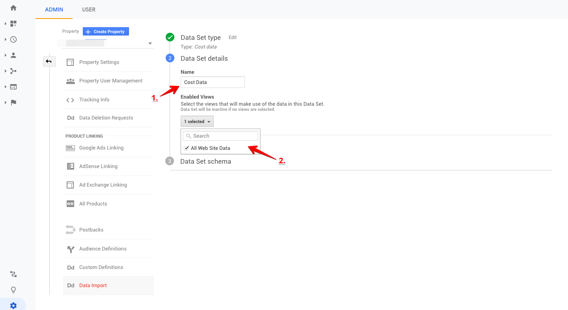The width and height of the screenshot is (568, 310).
Task: Expand Conversions section arrow in left rail
Action: click(x=6, y=103)
